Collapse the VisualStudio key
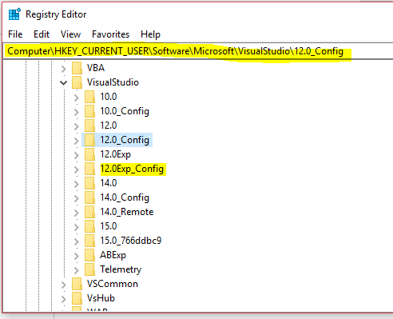The image size is (393, 319). (63, 83)
